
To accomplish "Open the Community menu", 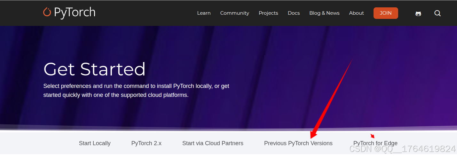I will [x=234, y=13].
